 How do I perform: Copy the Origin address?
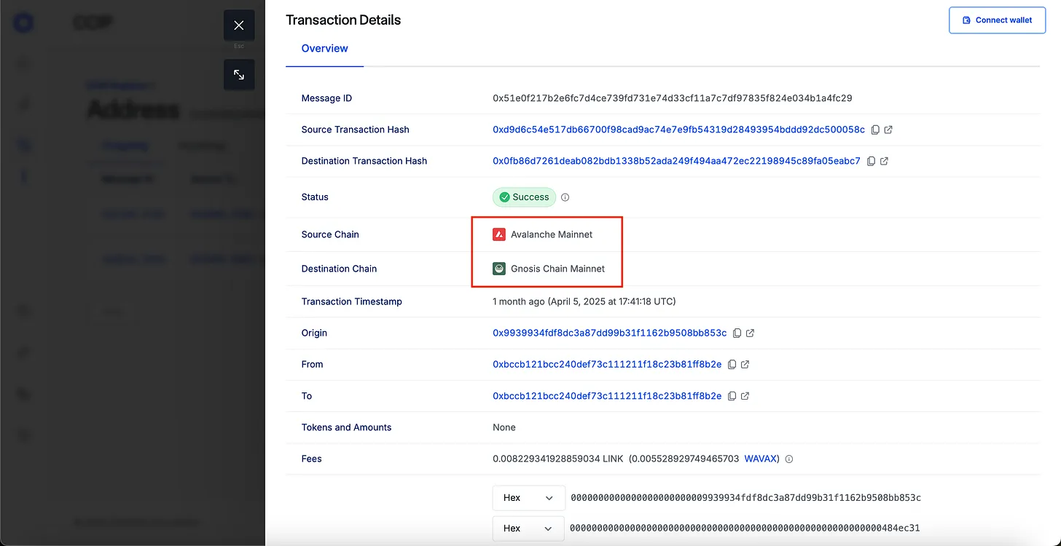[x=737, y=333]
